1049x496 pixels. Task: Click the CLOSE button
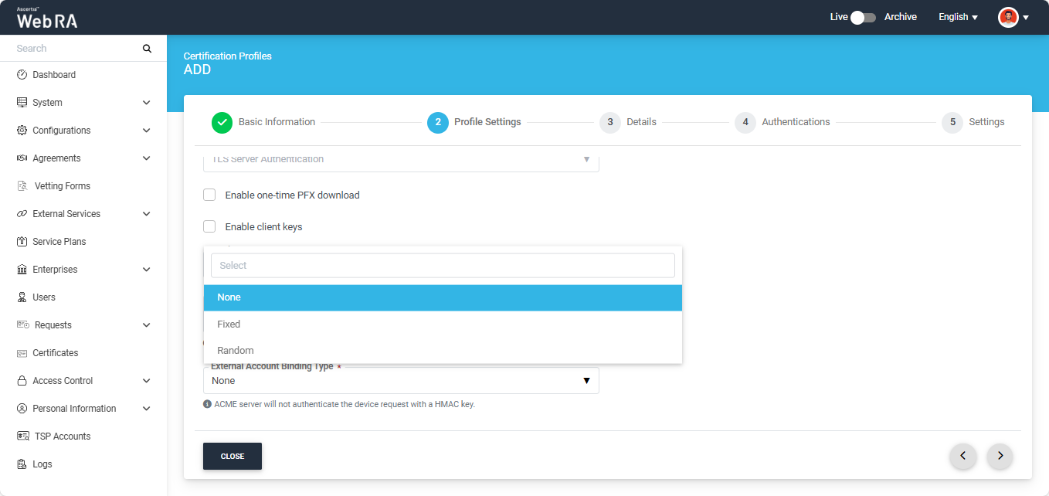pos(233,457)
